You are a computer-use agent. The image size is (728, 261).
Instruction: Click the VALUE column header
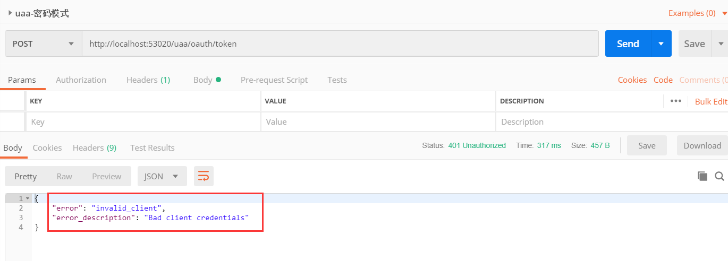click(276, 101)
